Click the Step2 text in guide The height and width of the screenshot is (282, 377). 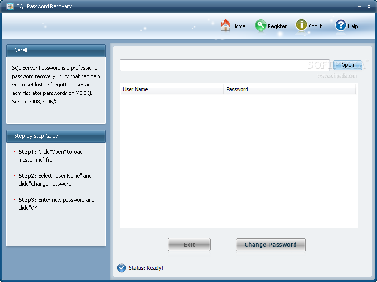(x=55, y=180)
